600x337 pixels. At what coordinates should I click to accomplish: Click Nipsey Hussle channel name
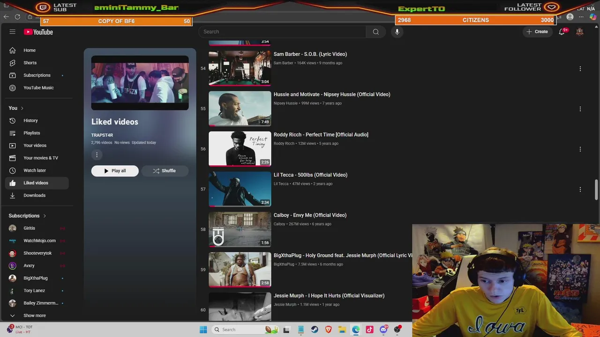[x=285, y=103]
